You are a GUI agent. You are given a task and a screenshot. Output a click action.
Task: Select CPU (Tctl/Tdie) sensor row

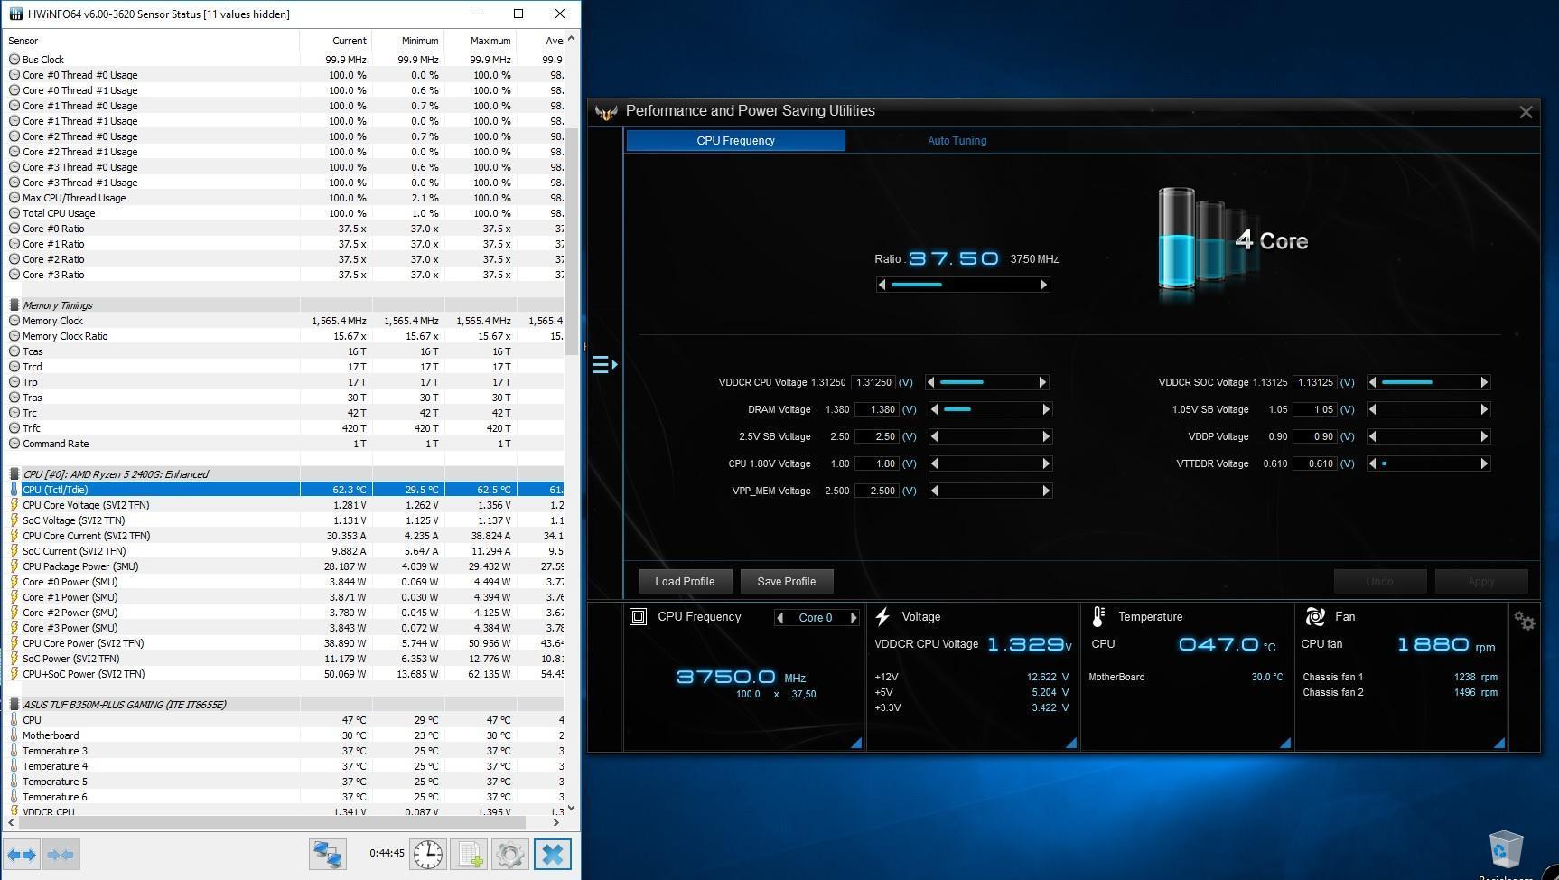click(285, 490)
